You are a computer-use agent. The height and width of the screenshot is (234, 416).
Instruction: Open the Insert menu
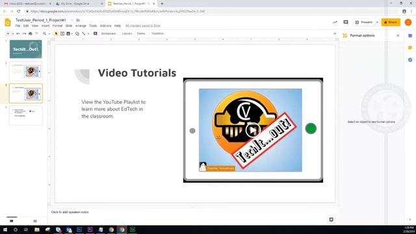[x=45, y=26]
